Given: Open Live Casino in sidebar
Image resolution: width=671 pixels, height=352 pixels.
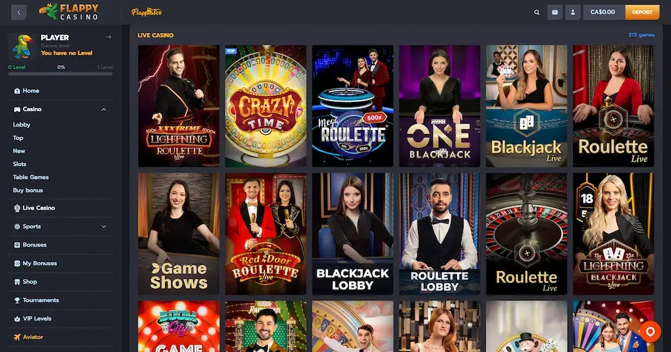Looking at the screenshot, I should coord(34,208).
